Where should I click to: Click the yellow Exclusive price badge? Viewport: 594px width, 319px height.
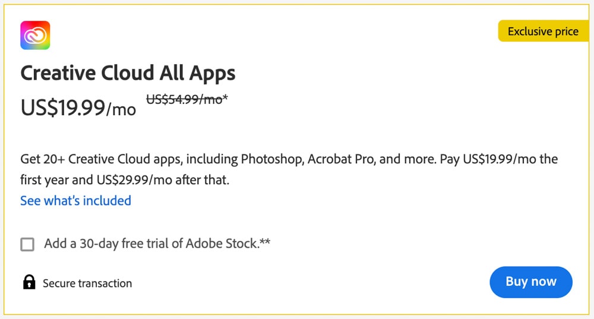pos(543,31)
